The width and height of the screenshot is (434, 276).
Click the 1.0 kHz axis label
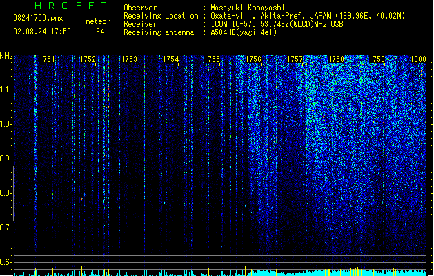click(x=6, y=124)
